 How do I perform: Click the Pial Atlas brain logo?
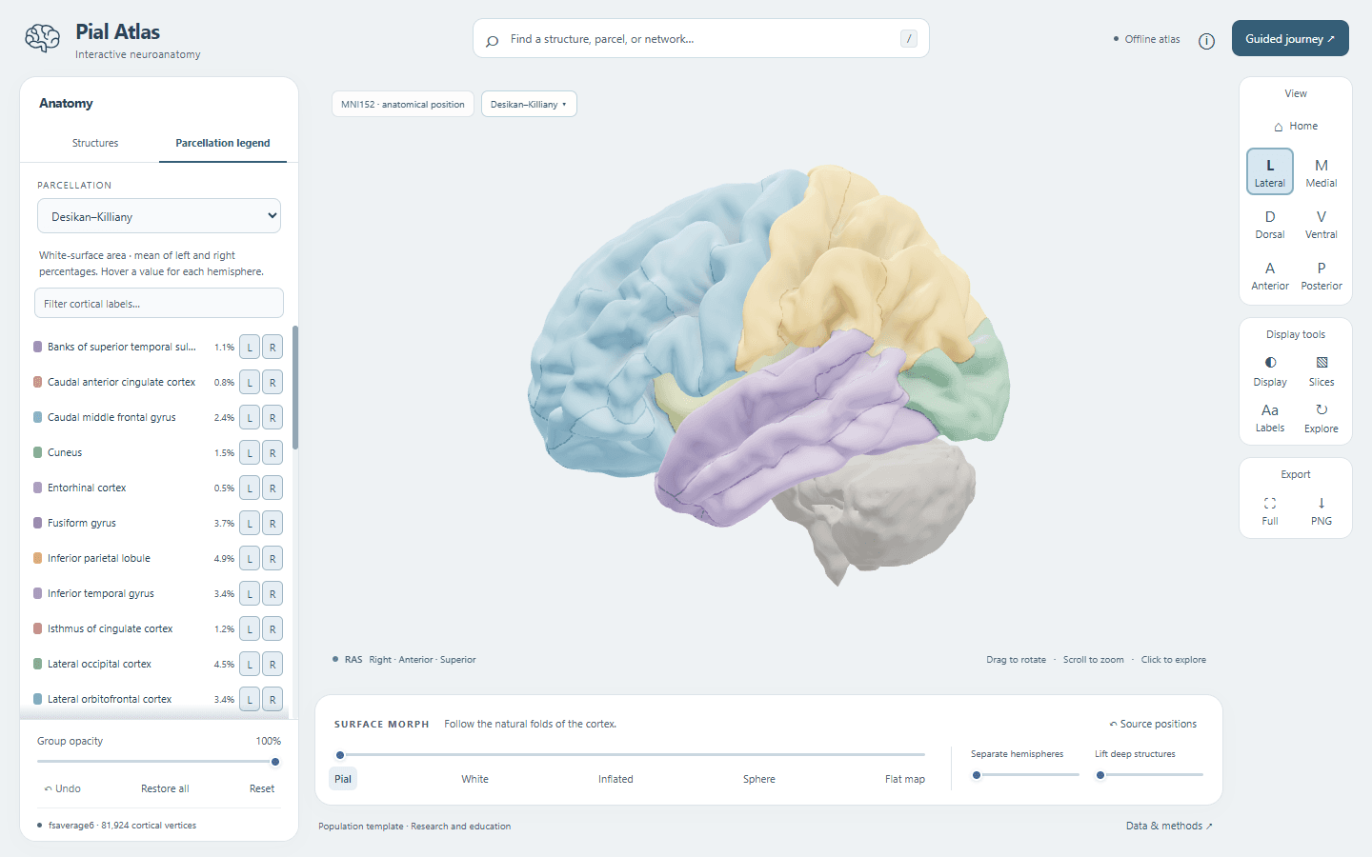click(43, 38)
